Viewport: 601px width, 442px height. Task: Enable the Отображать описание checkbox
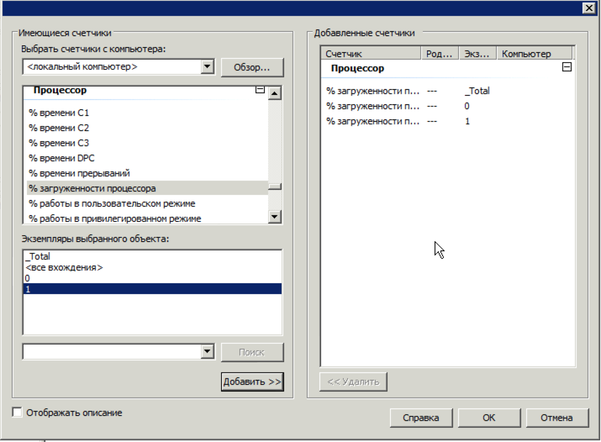[17, 412]
